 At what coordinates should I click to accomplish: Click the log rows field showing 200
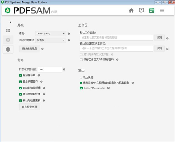coord(50,69)
